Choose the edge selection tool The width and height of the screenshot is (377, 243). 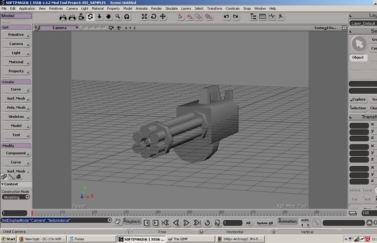point(198,16)
